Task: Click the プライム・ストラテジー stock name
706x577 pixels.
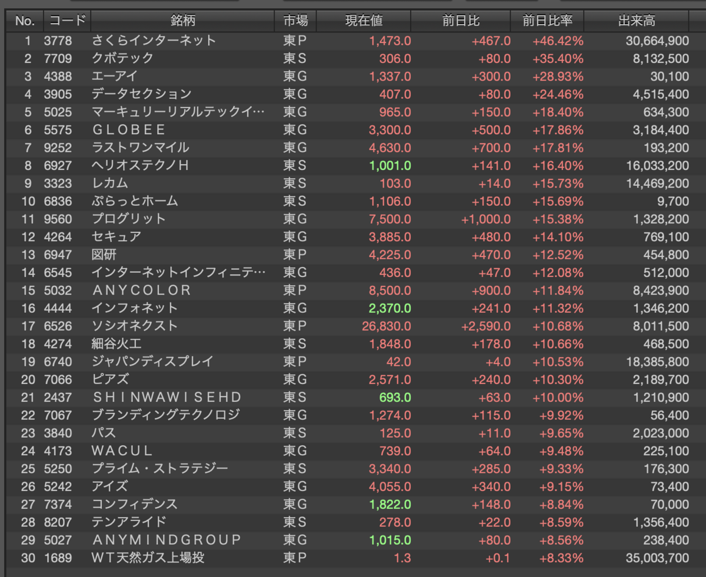Action: (160, 468)
